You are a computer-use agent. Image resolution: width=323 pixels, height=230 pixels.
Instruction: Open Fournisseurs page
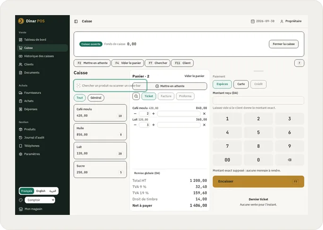[x=42, y=93]
